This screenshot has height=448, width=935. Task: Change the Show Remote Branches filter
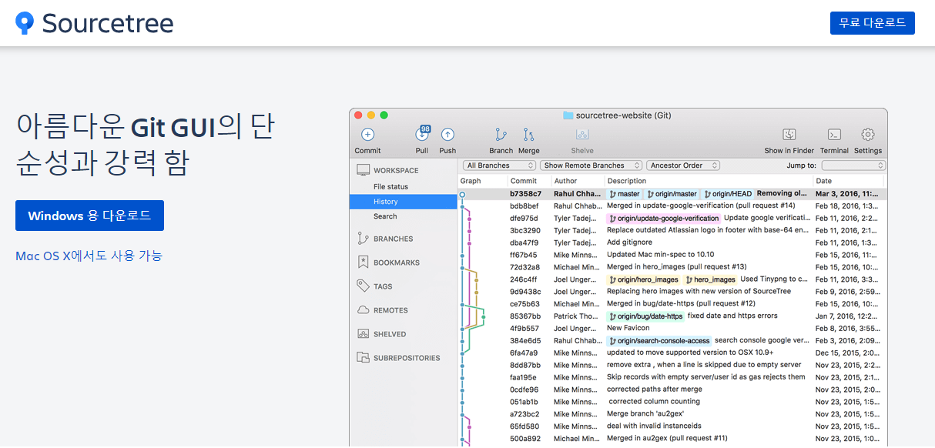(591, 165)
